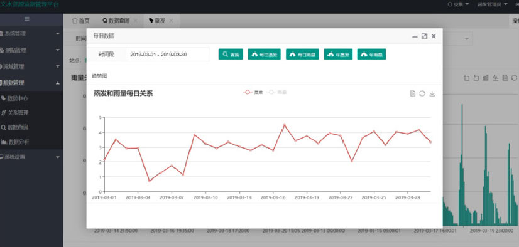Viewport: 519px width, 247px height.
Task: Click the 每日蒸发 export button
Action: (264, 55)
